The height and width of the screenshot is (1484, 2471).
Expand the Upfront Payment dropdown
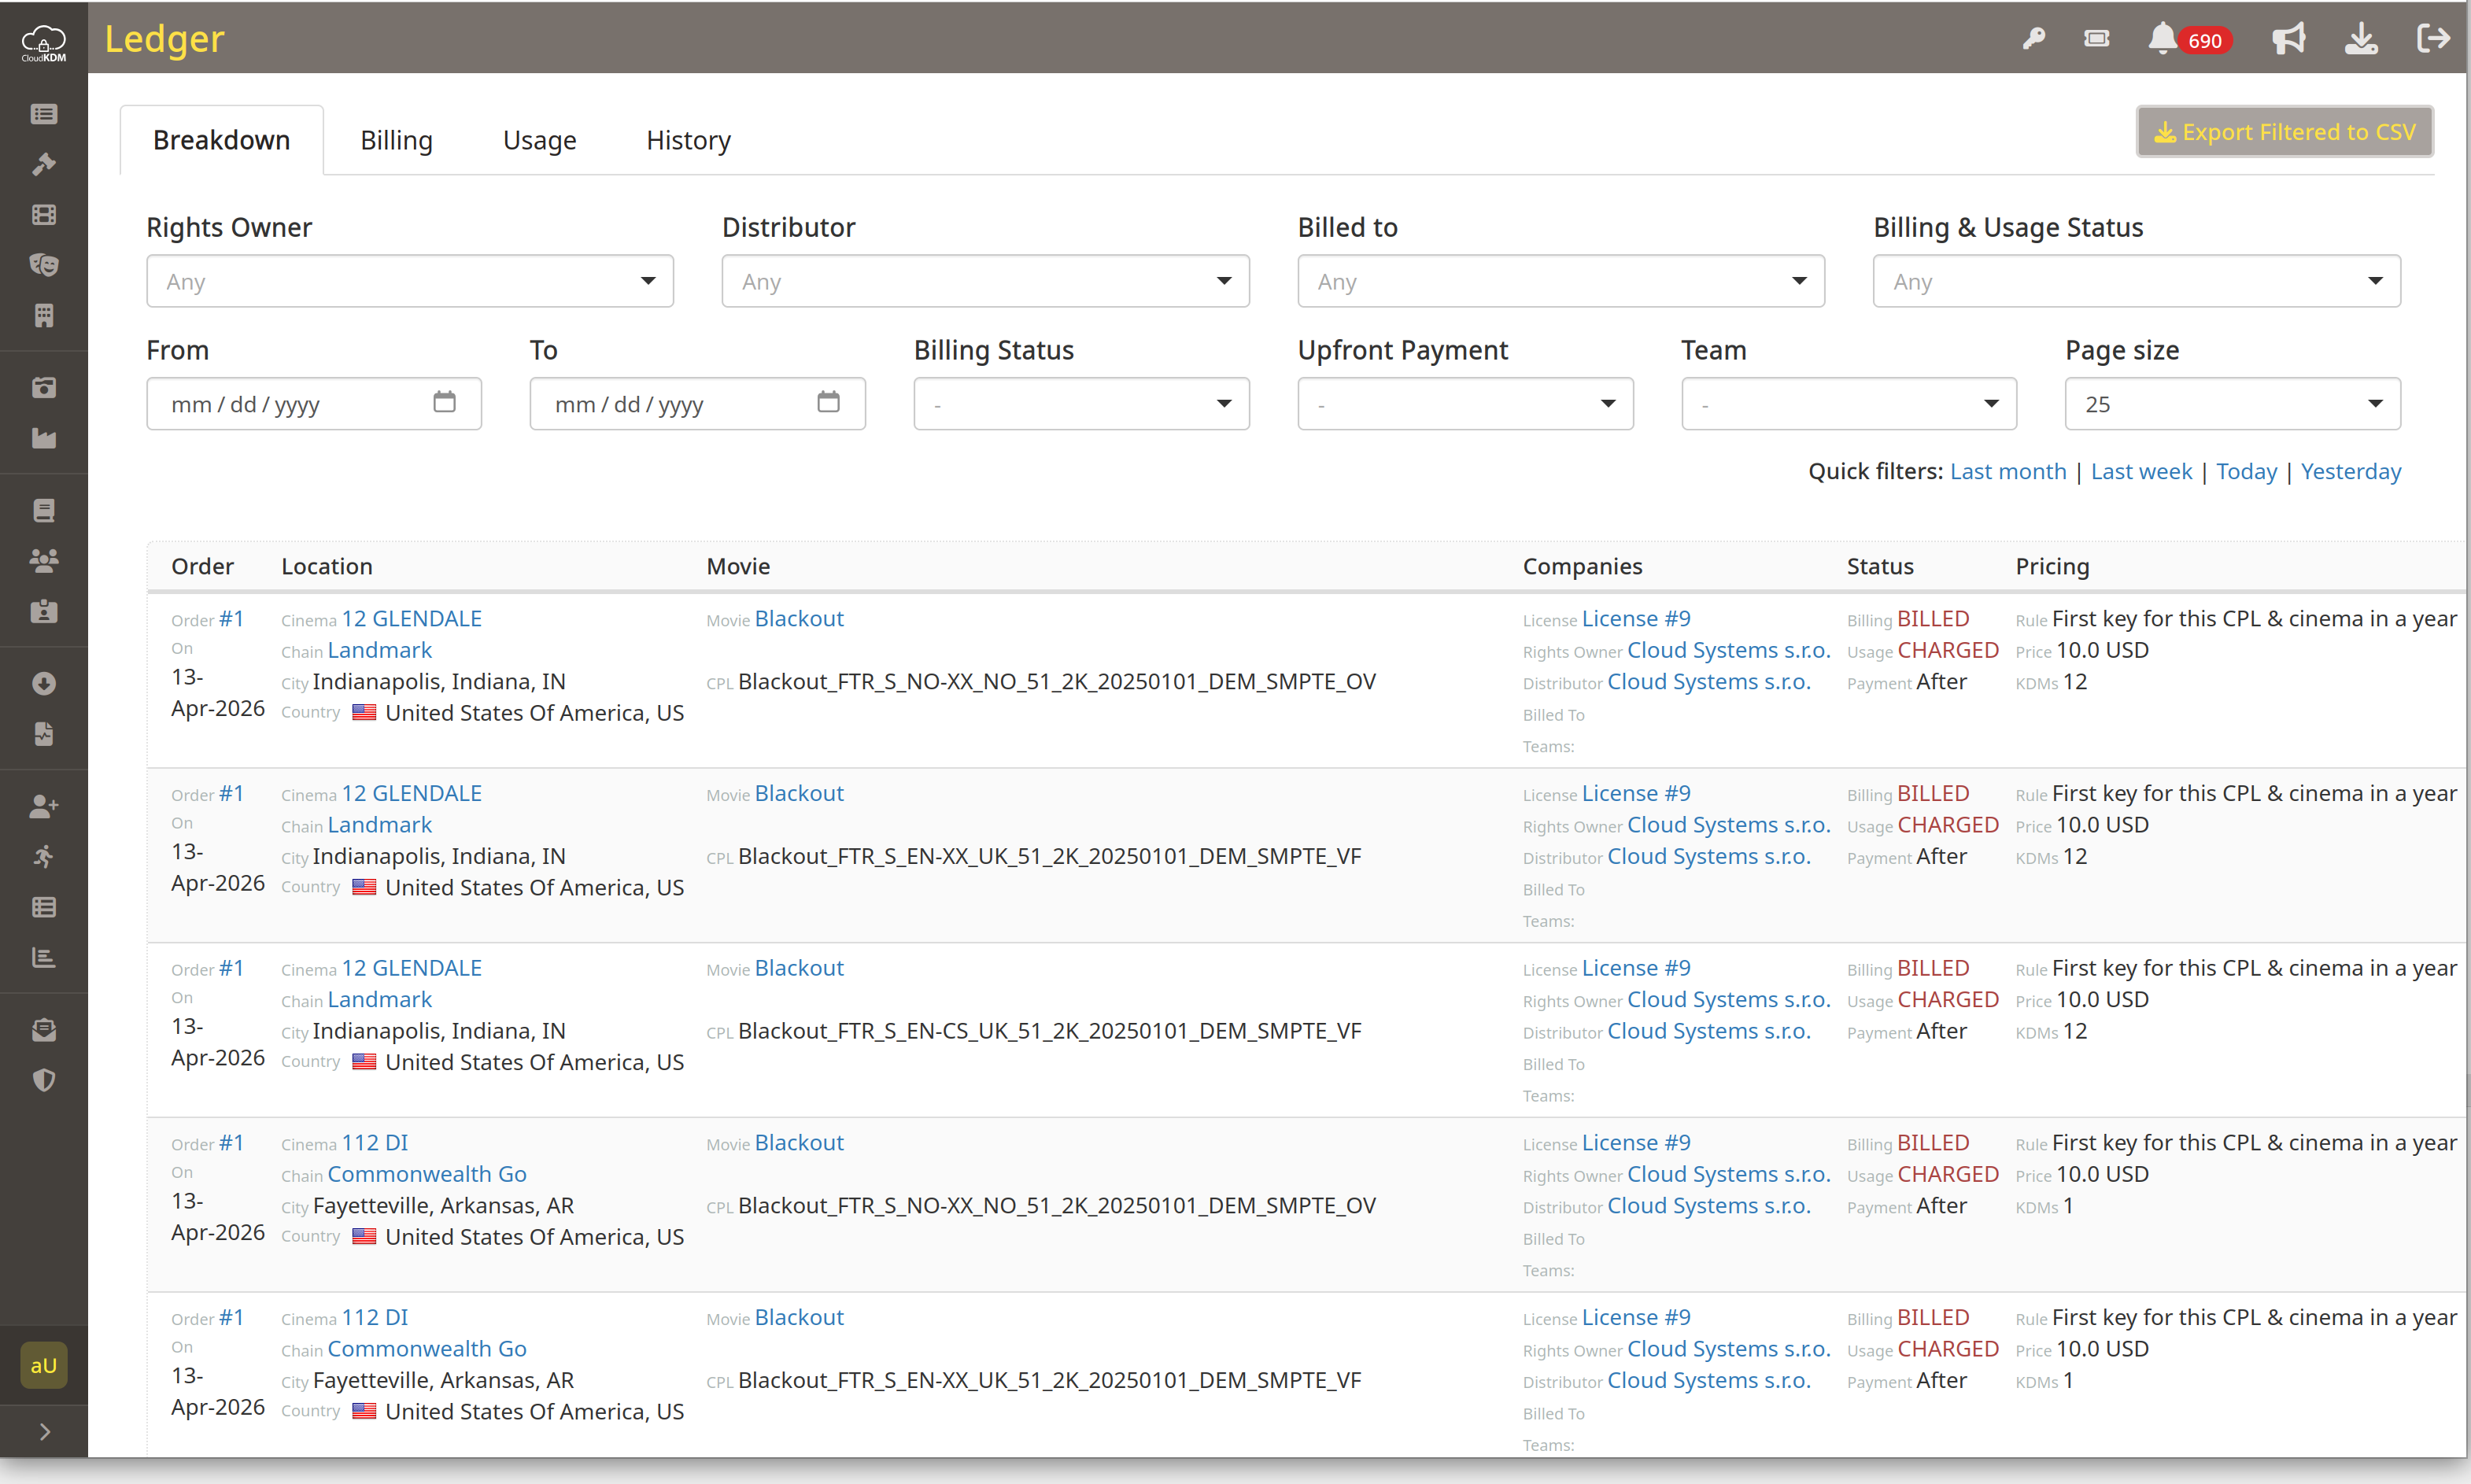coord(1465,404)
